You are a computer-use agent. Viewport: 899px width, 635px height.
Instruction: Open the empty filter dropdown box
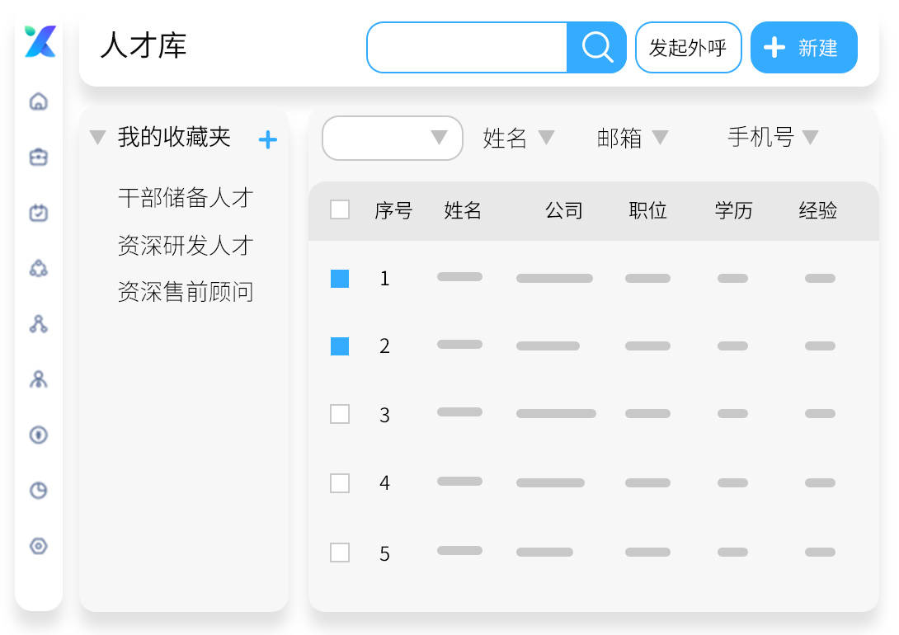[392, 138]
